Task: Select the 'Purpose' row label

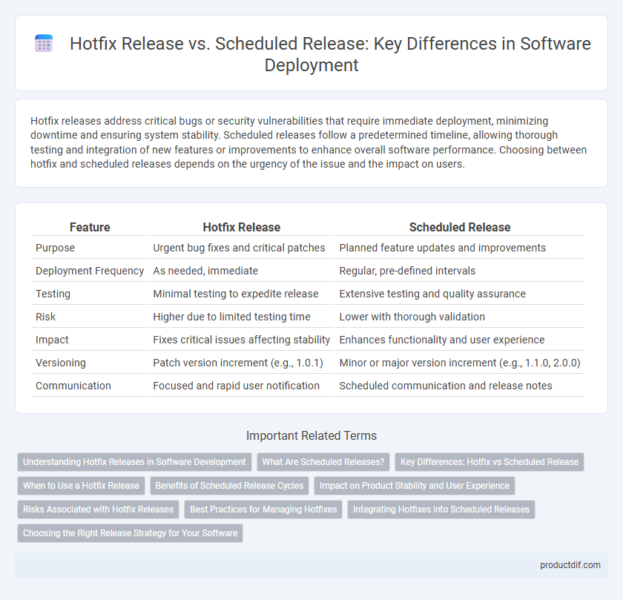Action: click(55, 248)
